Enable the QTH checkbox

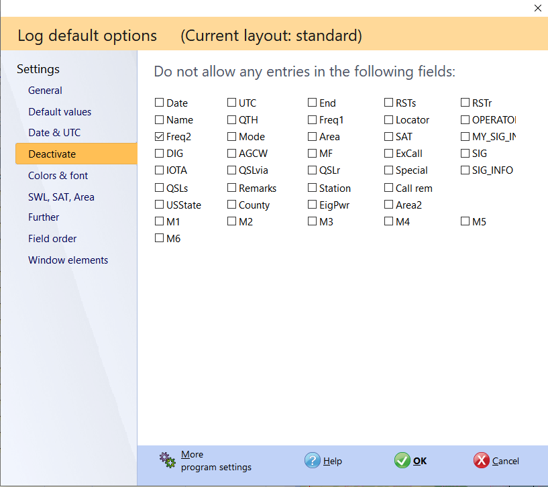tap(231, 119)
